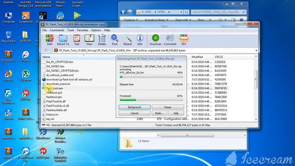This screenshot has height=166, width=295.
Task: Select file DA_SWSEC_CRYPTO20.bin
Action: coord(62,71)
